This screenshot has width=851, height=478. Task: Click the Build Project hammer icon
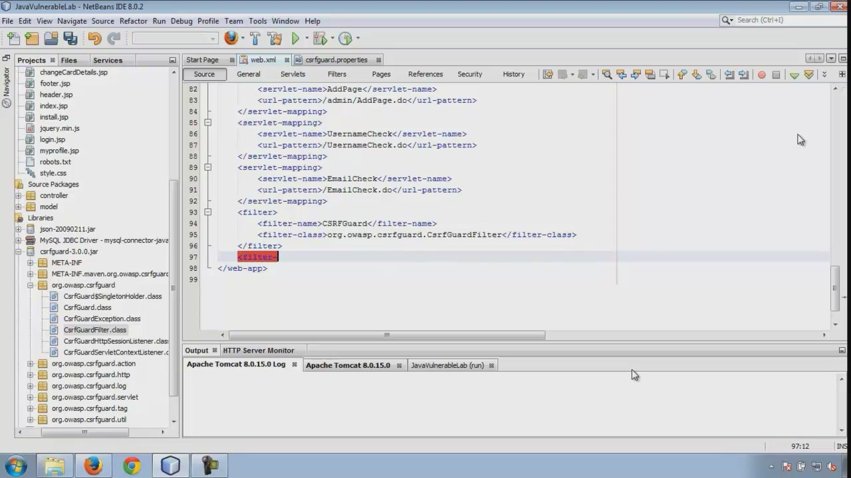pyautogui.click(x=255, y=39)
